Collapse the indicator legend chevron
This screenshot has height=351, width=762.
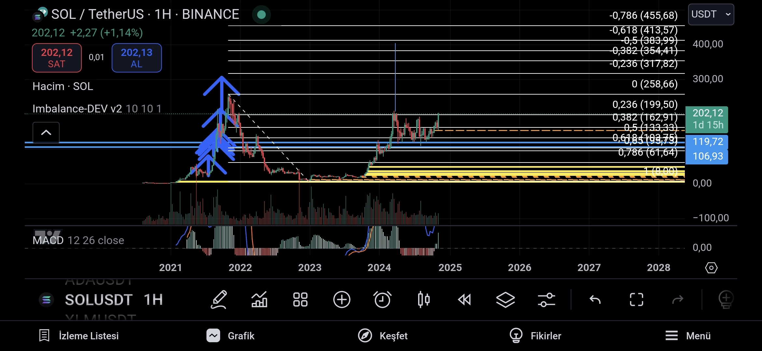(46, 132)
